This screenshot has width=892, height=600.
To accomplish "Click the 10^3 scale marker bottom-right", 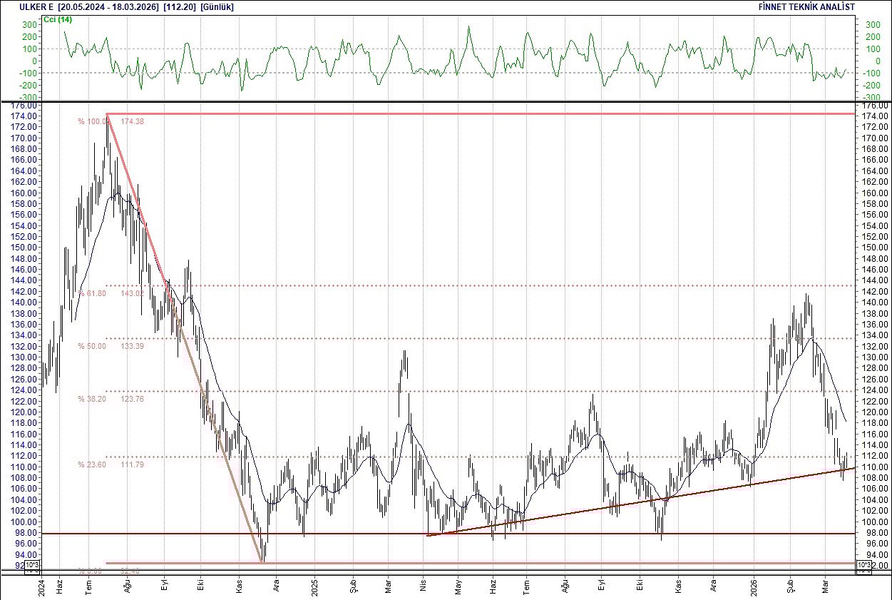I will click(x=863, y=564).
